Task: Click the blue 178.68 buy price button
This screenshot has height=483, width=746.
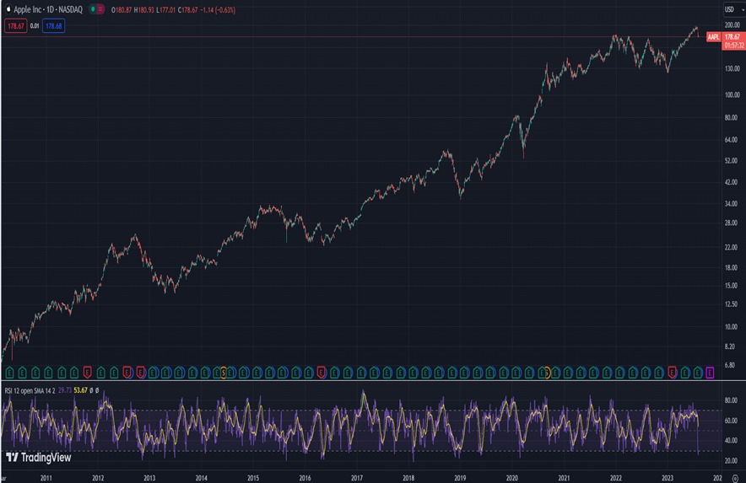Action: pos(54,26)
